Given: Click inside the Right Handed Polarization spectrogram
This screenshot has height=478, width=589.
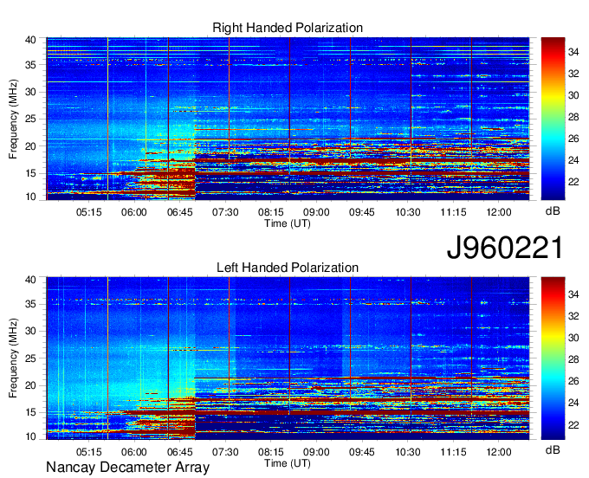Looking at the screenshot, I should tap(288, 119).
